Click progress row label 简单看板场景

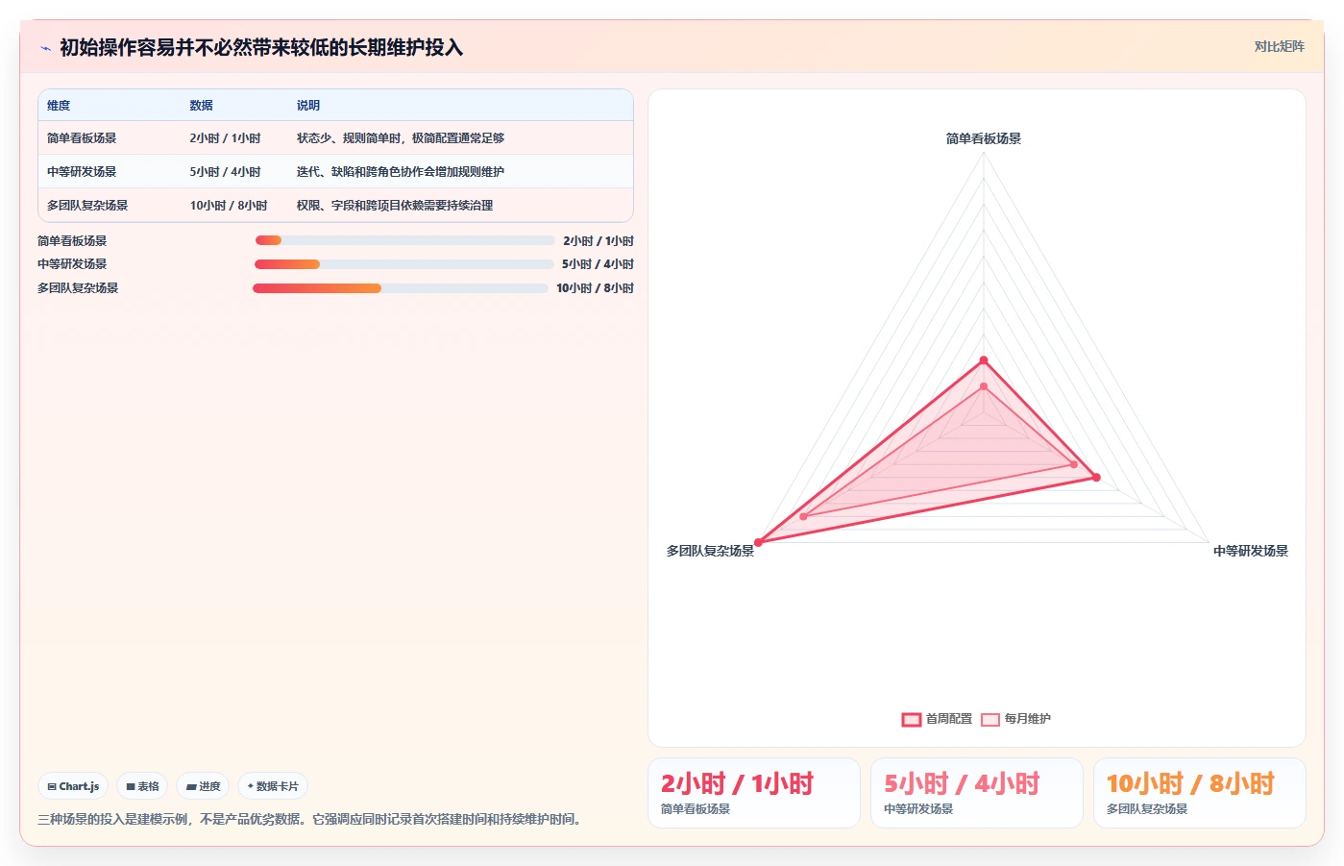pyautogui.click(x=72, y=241)
